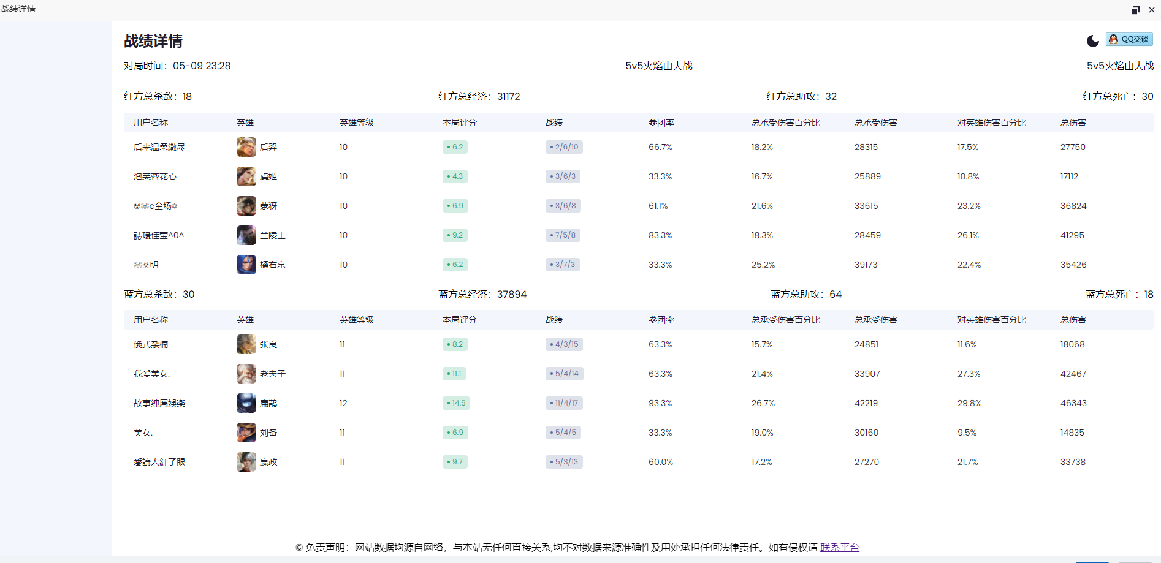Open the 联系平台 link in the disclaimer
The height and width of the screenshot is (563, 1161).
point(840,547)
